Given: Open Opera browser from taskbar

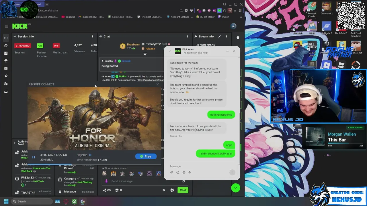Looking at the screenshot, I should coord(66,201).
